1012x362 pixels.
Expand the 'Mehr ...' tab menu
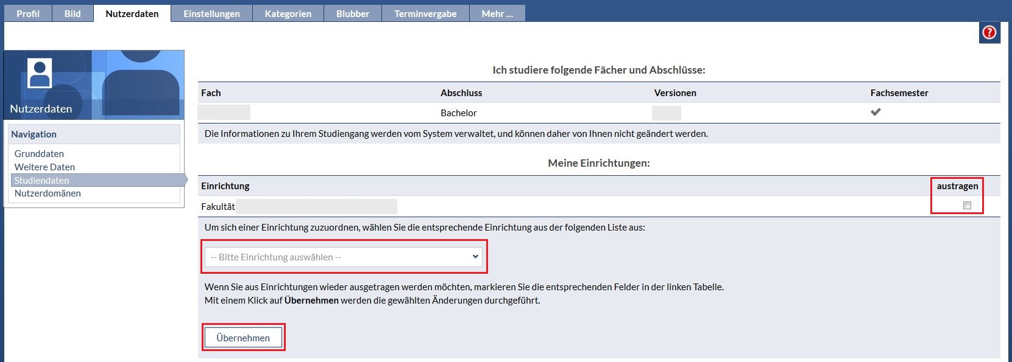click(497, 13)
